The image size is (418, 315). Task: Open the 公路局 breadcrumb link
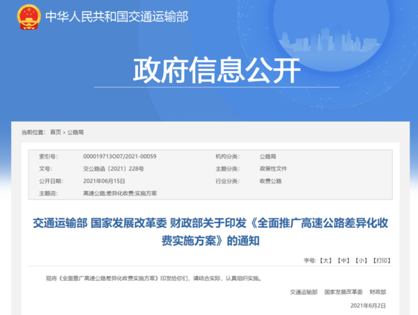point(75,132)
